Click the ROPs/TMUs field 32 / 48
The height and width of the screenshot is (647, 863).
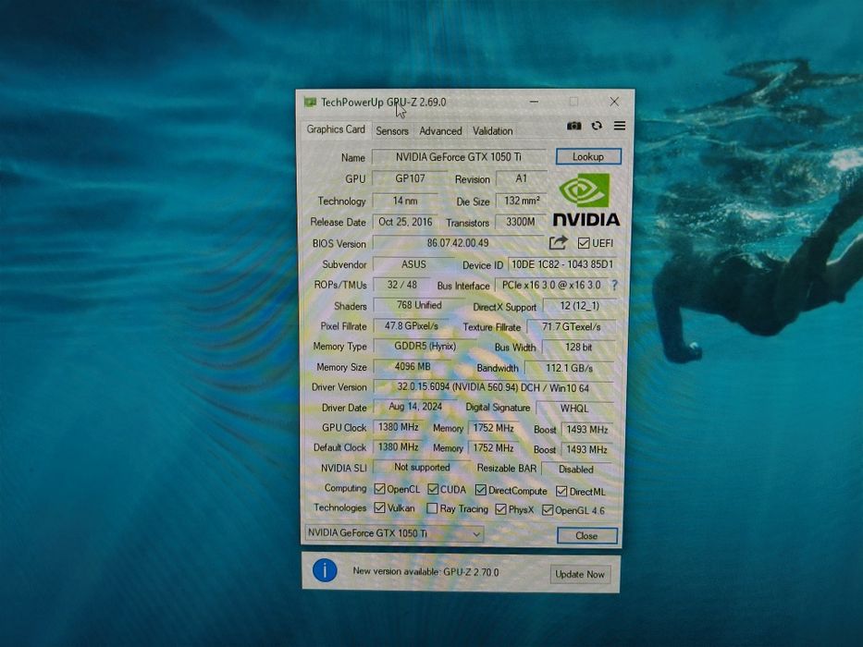coord(401,285)
